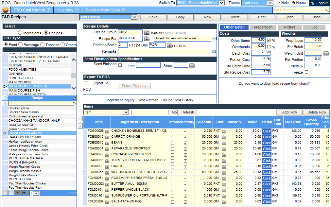The height and width of the screenshot is (207, 331).
Task: Toggle Semi Finished checkbox
Action: click(x=120, y=65)
